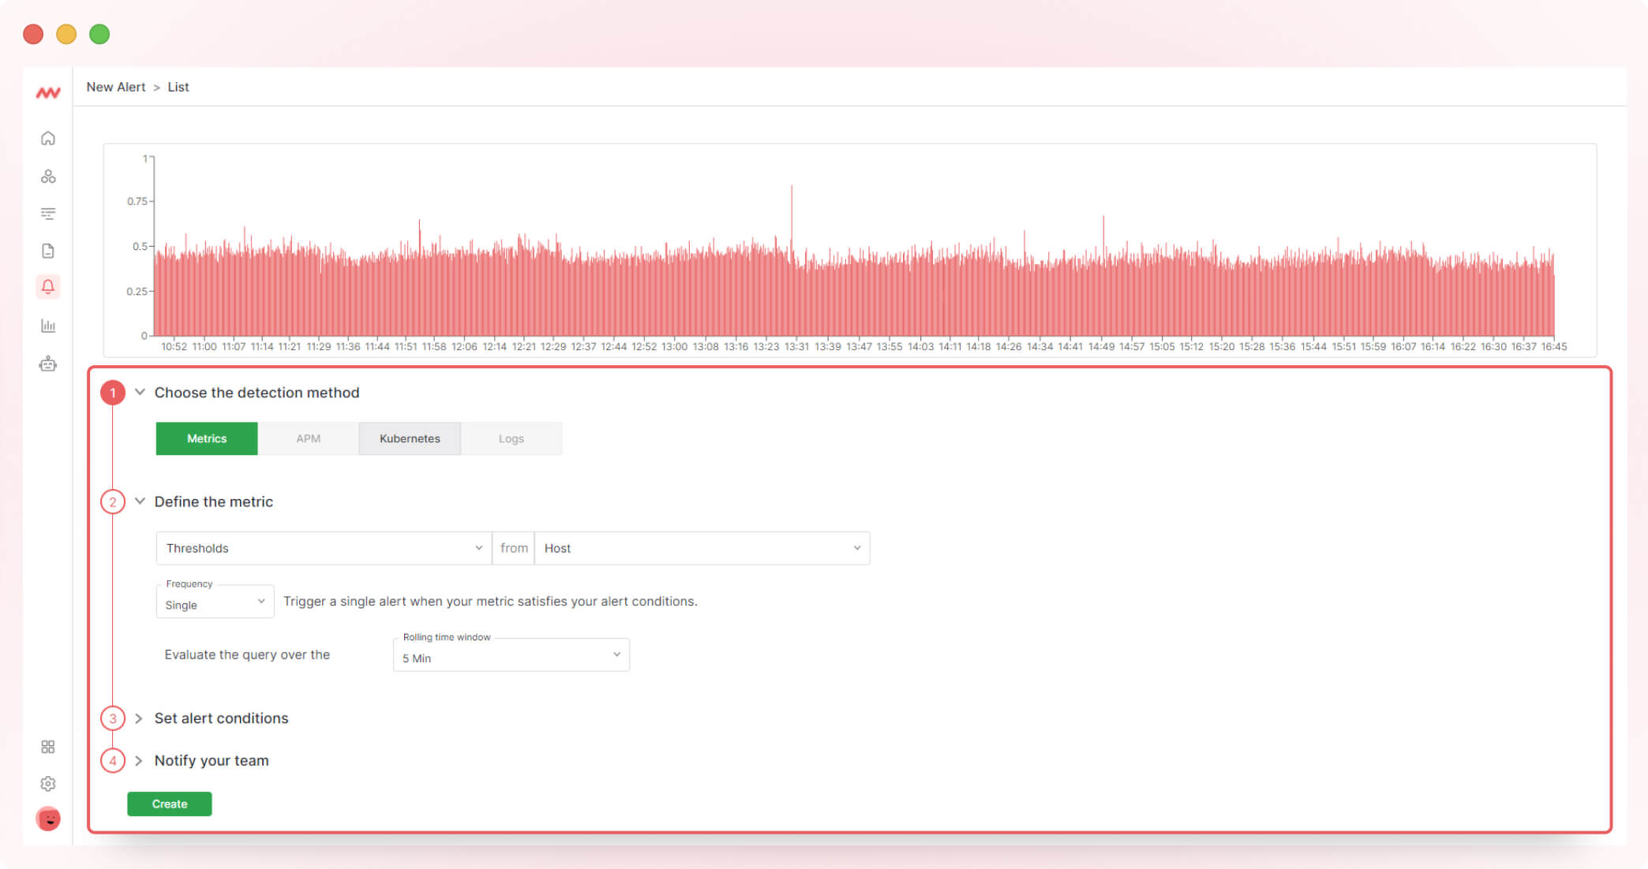Open the Alerts bell icon
The height and width of the screenshot is (869, 1648).
pyautogui.click(x=48, y=287)
